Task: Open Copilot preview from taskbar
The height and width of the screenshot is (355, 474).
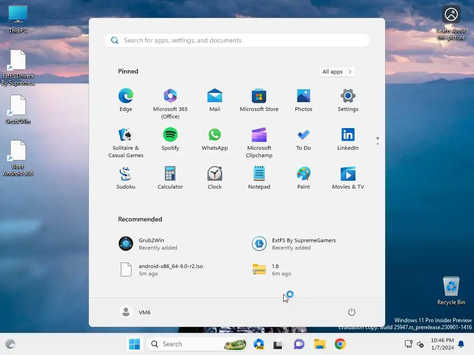Action: pos(259,344)
